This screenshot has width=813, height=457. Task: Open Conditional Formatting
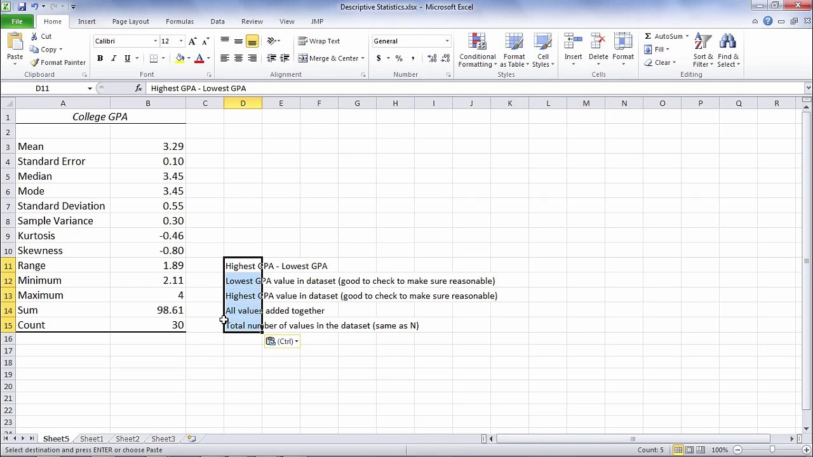[477, 51]
